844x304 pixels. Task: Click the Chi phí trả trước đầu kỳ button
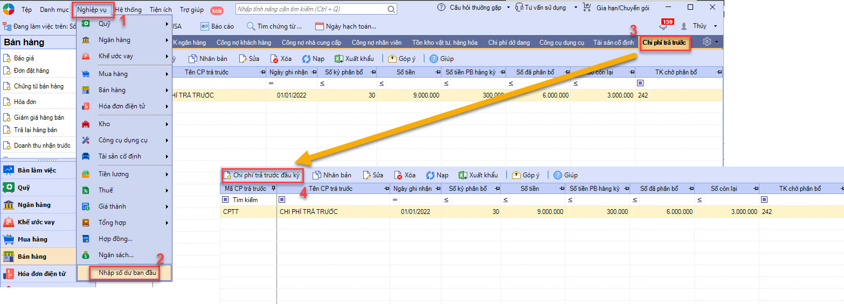(x=262, y=175)
